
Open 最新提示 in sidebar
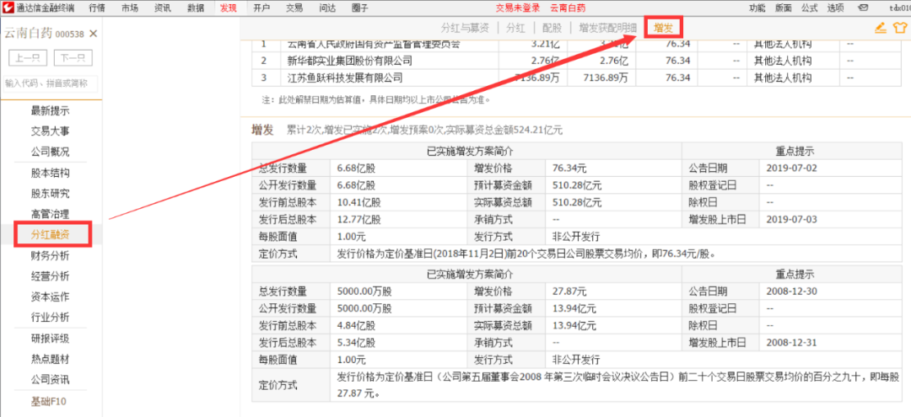point(50,110)
